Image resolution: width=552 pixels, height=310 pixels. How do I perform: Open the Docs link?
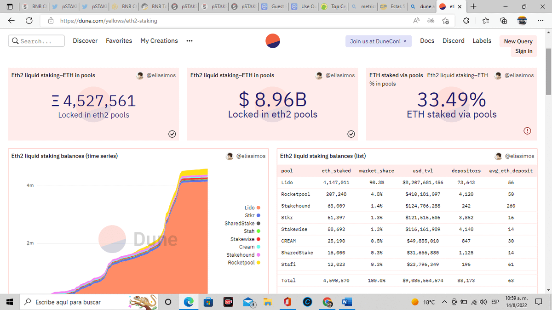click(x=427, y=41)
